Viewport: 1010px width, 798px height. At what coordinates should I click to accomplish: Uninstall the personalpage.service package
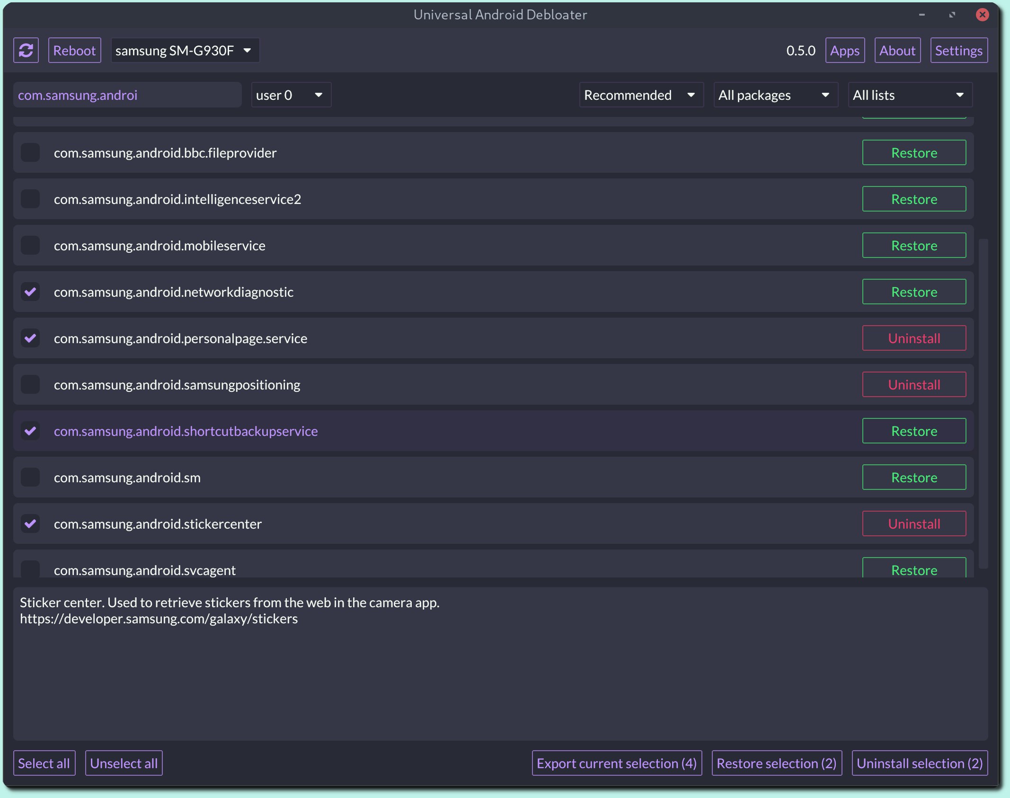coord(913,338)
